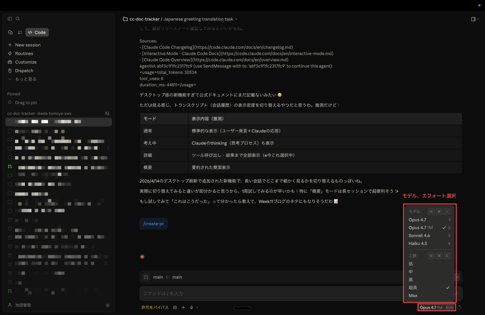Select Opus 4.7 model
The width and height of the screenshot is (485, 315).
point(429,220)
